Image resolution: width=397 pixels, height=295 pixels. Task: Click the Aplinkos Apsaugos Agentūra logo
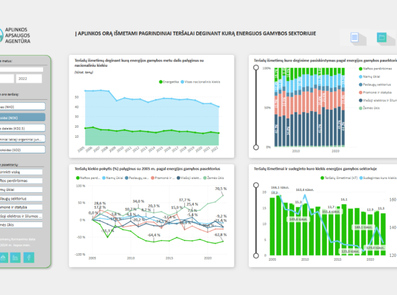[14, 36]
